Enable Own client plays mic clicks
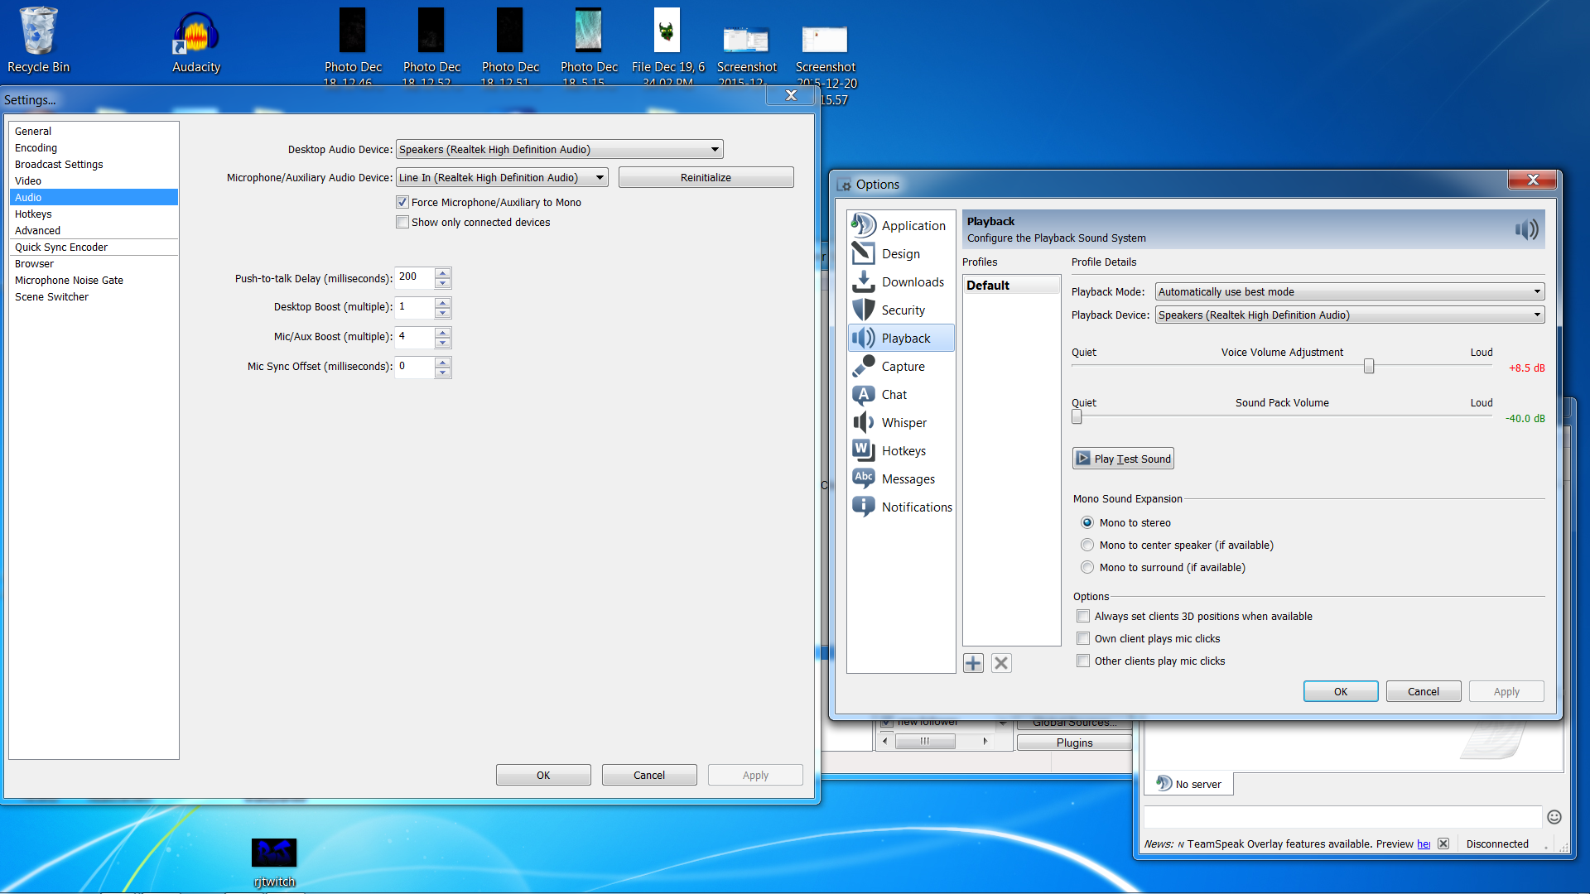The image size is (1590, 894). 1083,638
